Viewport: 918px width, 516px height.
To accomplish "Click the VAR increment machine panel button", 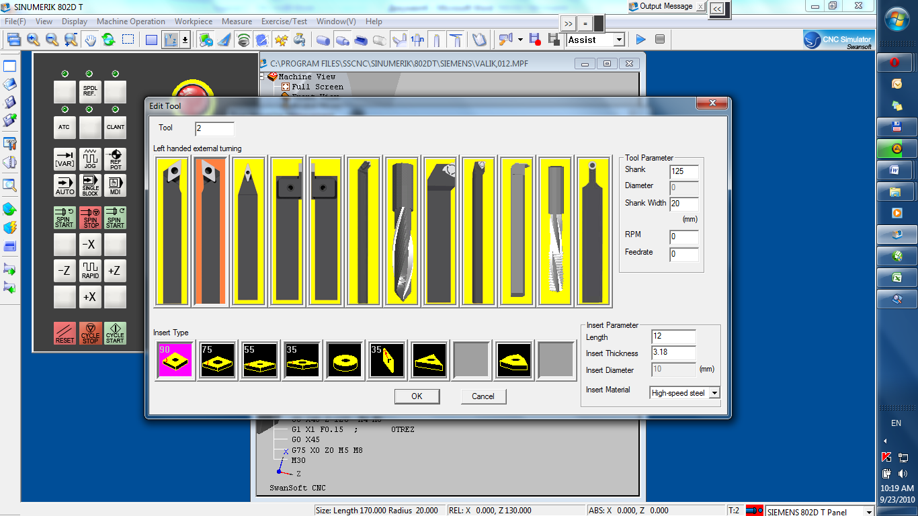I will tap(65, 159).
